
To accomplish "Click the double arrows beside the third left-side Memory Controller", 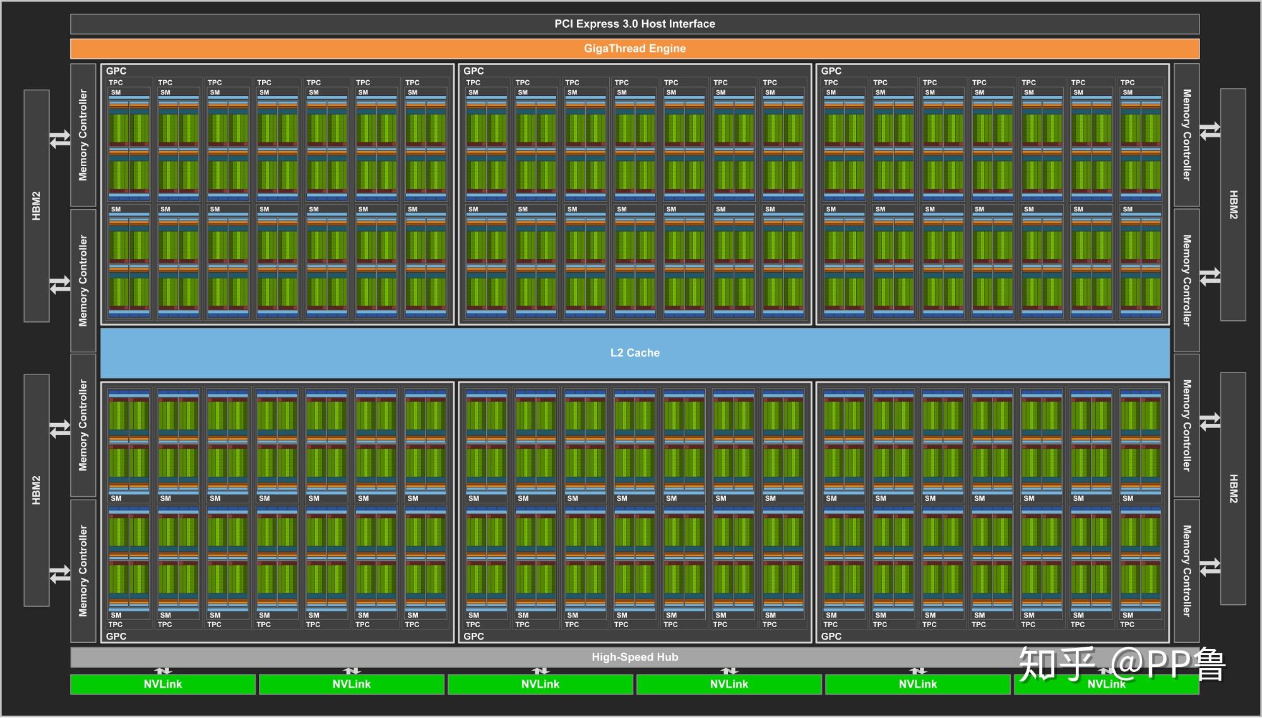I will coord(60,429).
